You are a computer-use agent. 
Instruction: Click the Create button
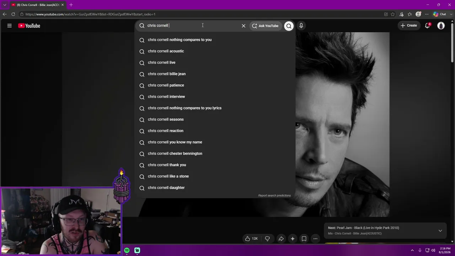pos(409,26)
